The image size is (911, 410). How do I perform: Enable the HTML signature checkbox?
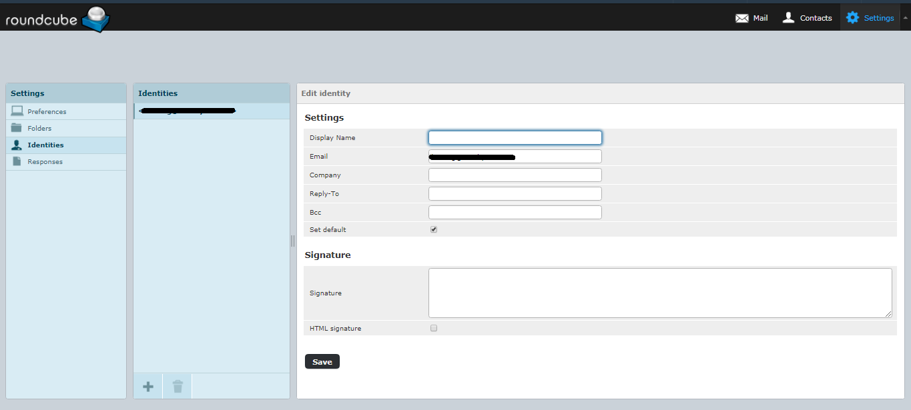(x=434, y=328)
